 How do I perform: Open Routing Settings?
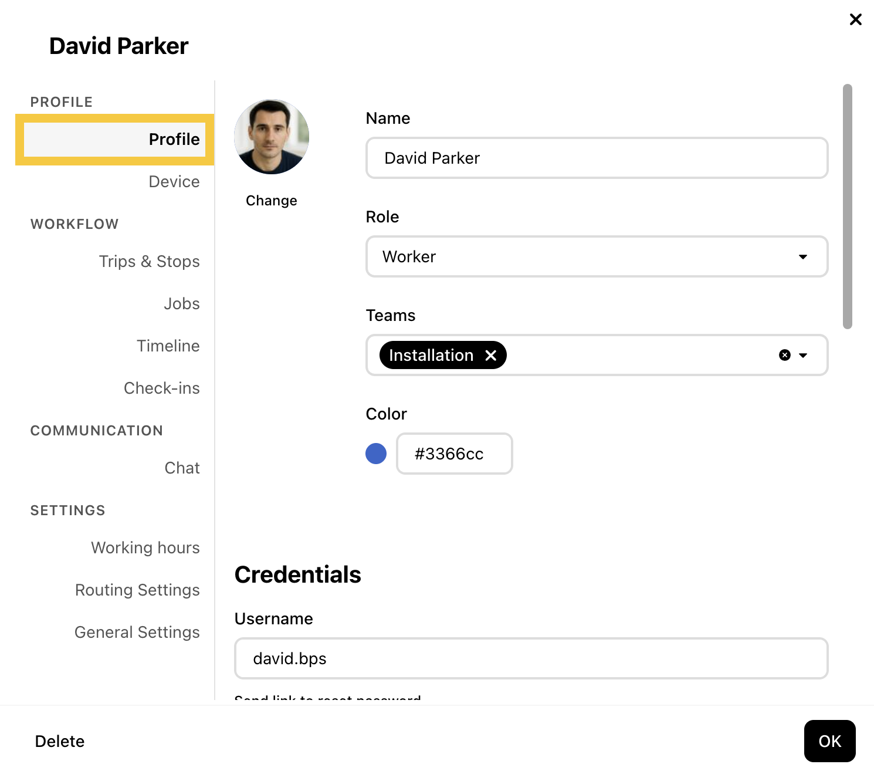pos(137,590)
